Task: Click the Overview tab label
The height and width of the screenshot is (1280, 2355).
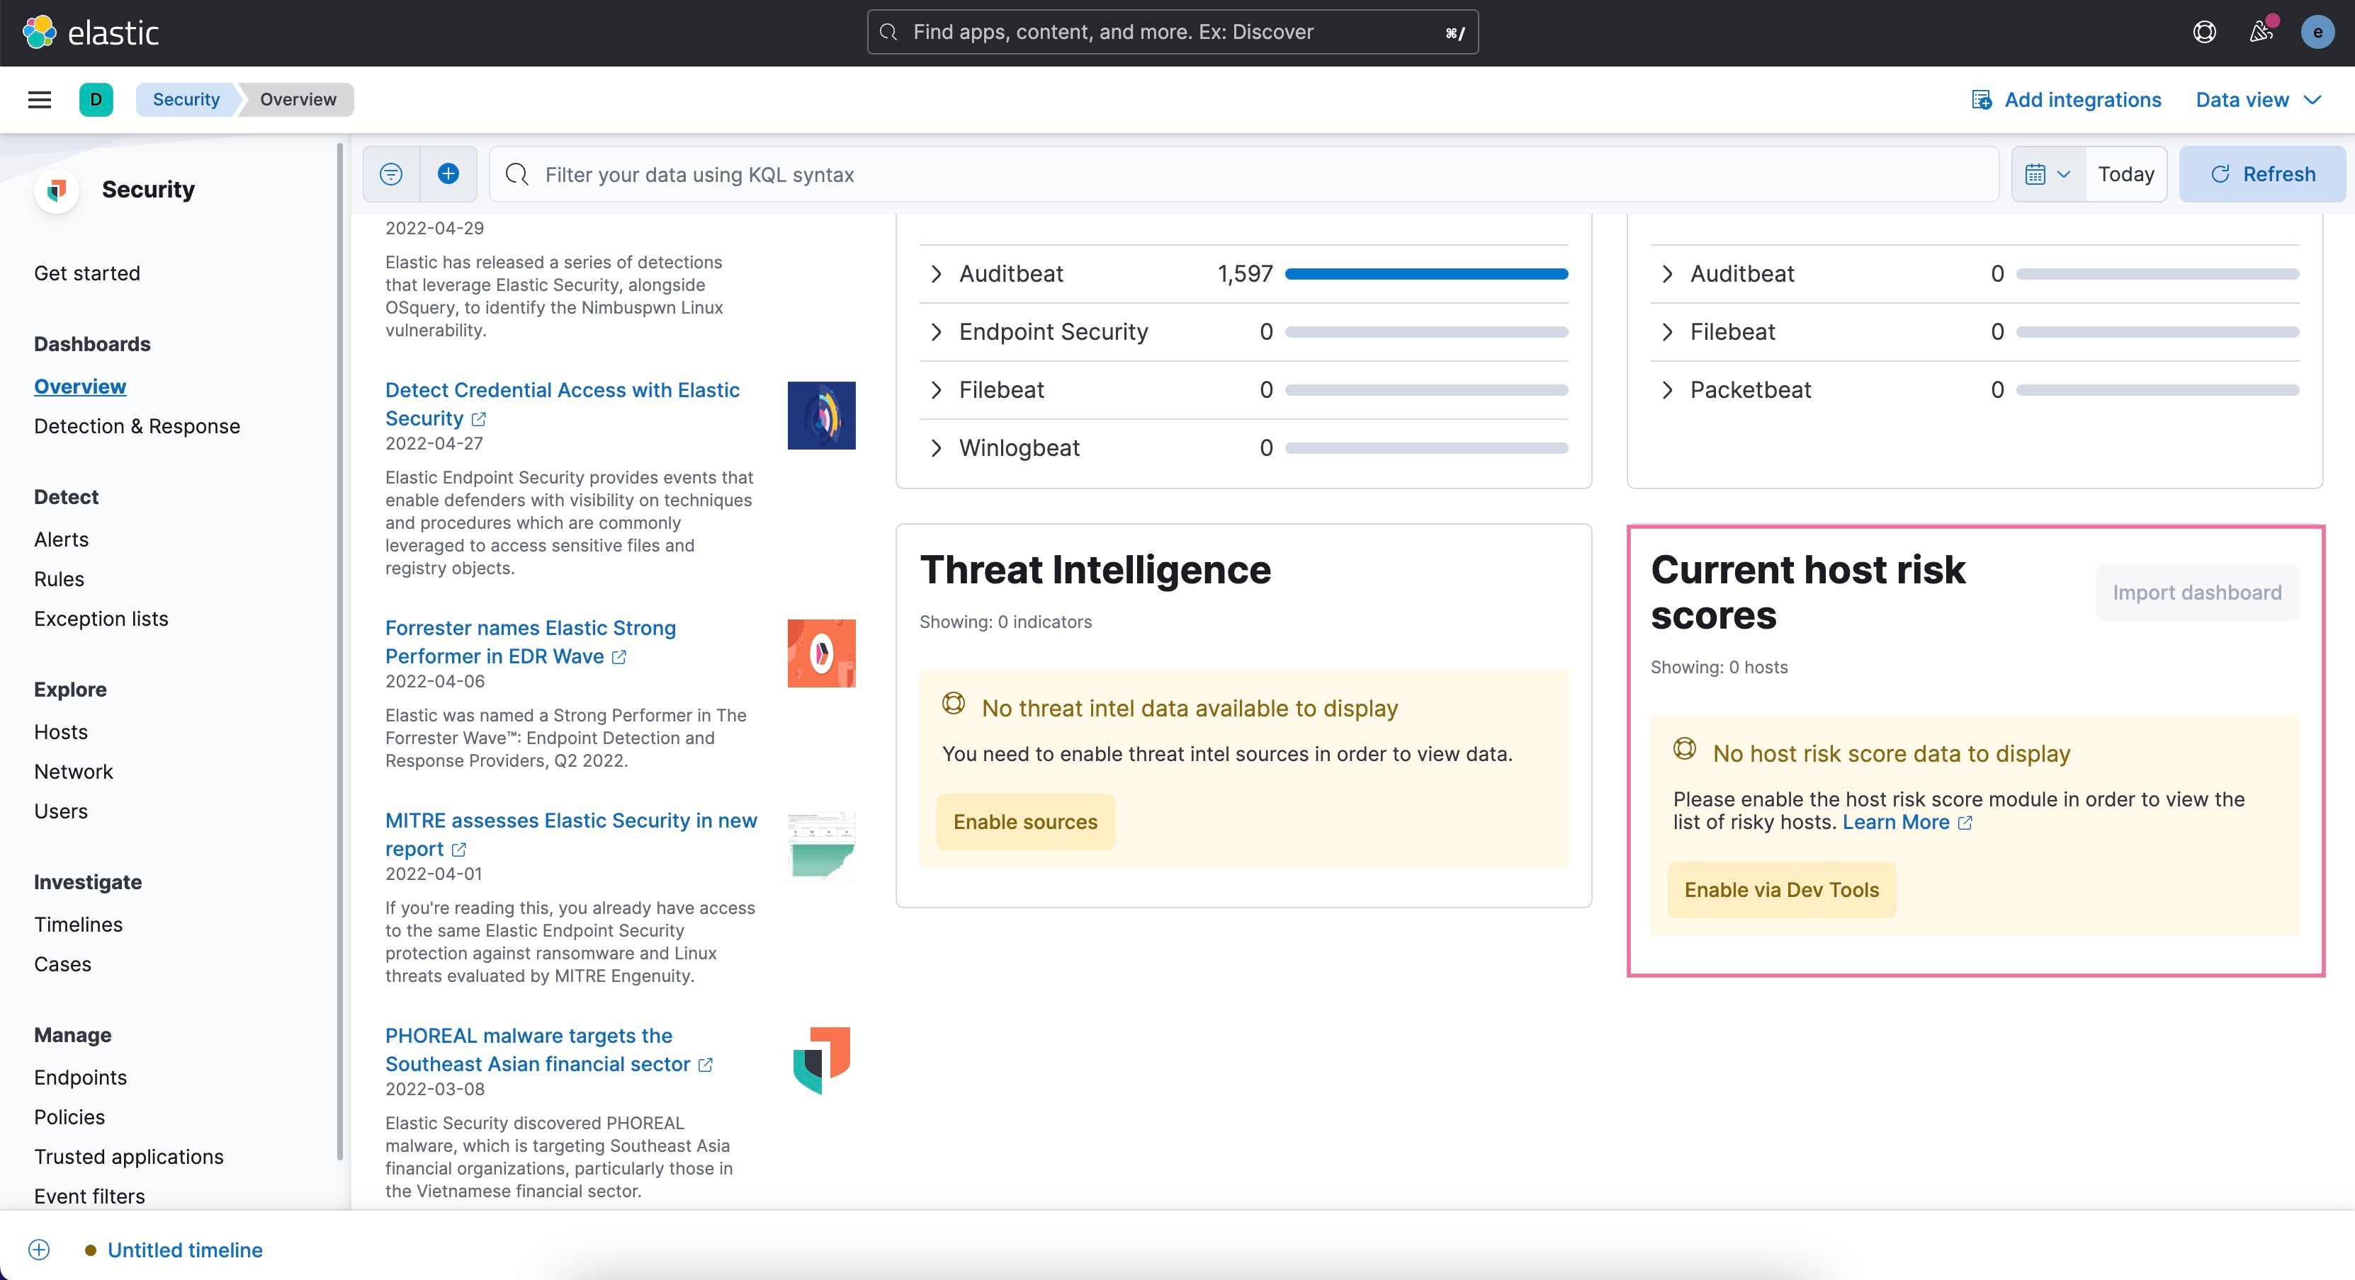Action: coord(298,99)
